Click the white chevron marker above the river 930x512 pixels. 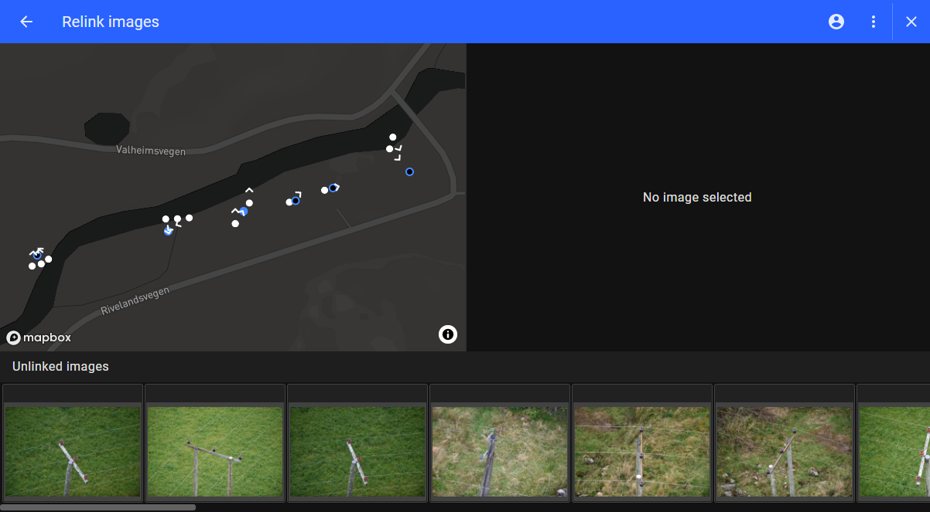(x=249, y=190)
